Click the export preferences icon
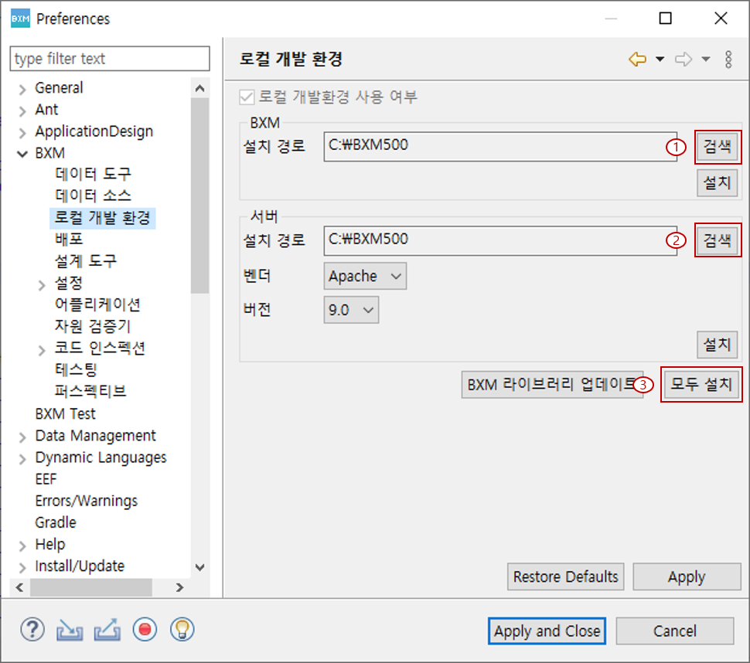The image size is (750, 663). pos(107,630)
